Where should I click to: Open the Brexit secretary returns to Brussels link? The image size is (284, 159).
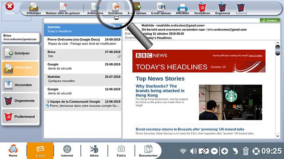click(x=190, y=129)
